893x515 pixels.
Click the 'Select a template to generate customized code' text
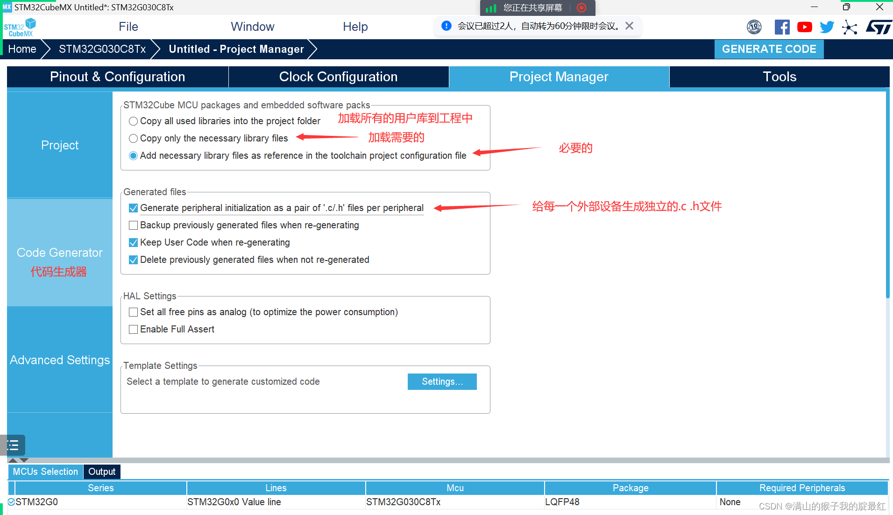click(x=223, y=382)
